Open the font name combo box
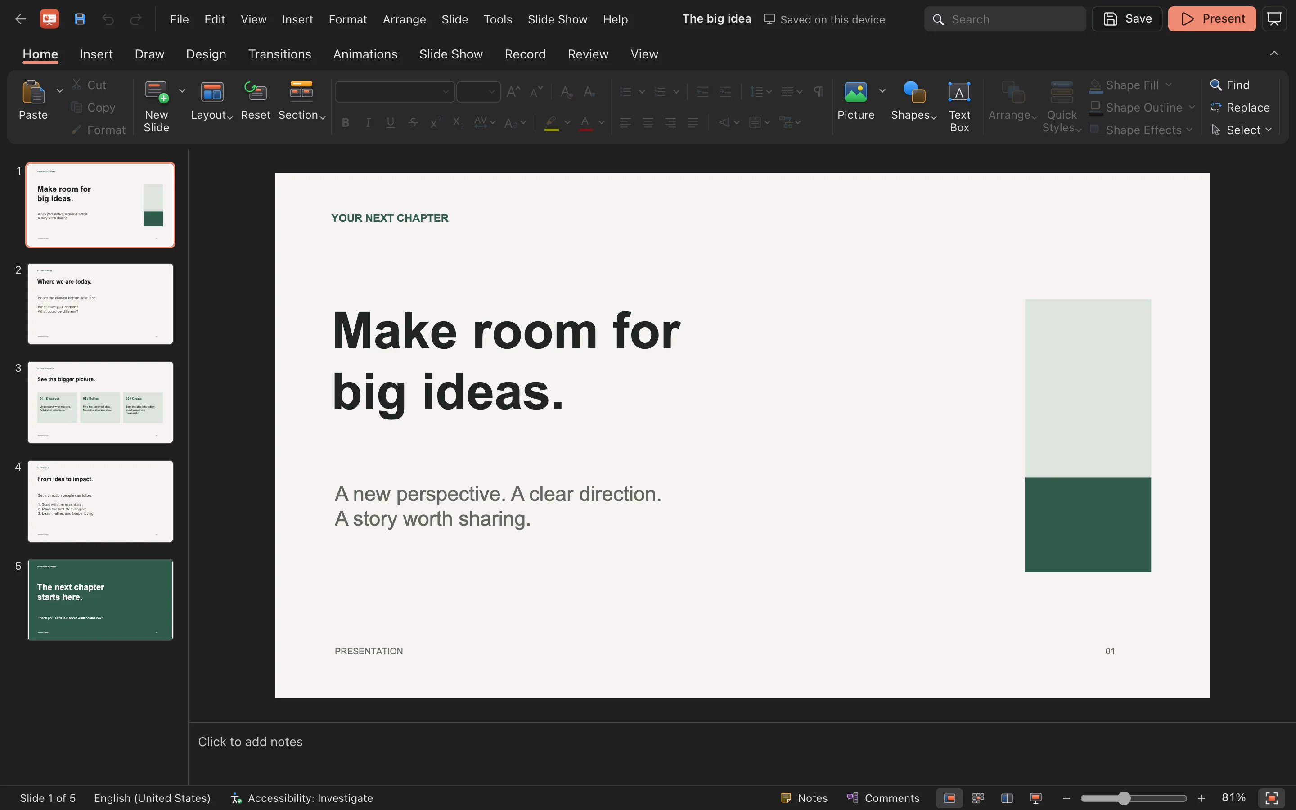1296x810 pixels. pyautogui.click(x=395, y=92)
